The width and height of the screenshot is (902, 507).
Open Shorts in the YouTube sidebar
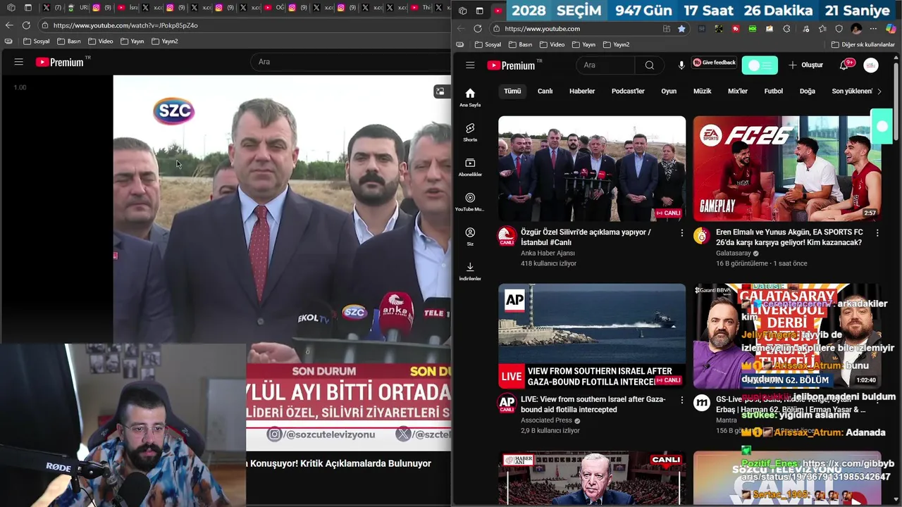click(x=470, y=132)
